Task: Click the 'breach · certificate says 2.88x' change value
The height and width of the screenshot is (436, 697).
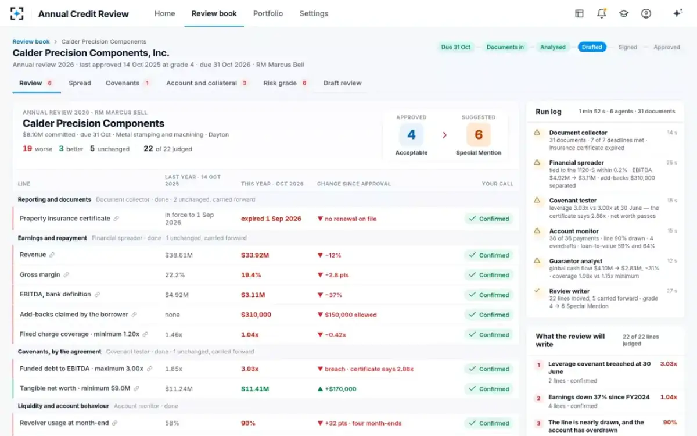Action: click(365, 369)
